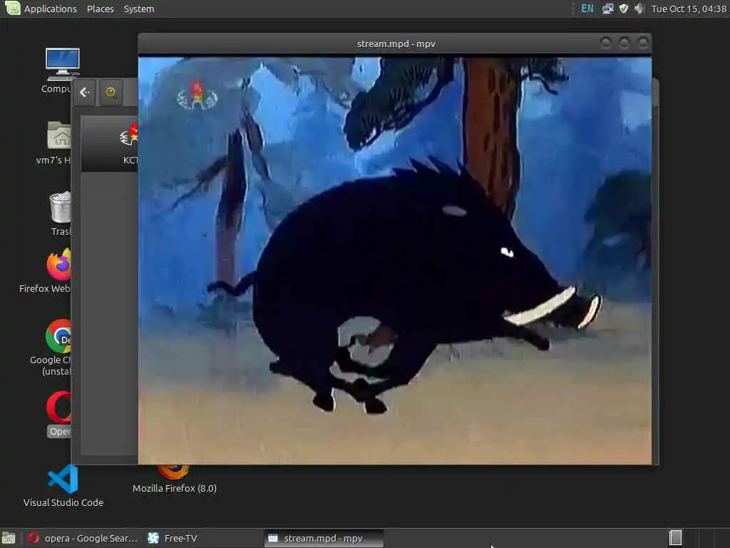Image resolution: width=730 pixels, height=548 pixels.
Task: Click the search magnifier in Free-TV window
Action: coord(110,92)
